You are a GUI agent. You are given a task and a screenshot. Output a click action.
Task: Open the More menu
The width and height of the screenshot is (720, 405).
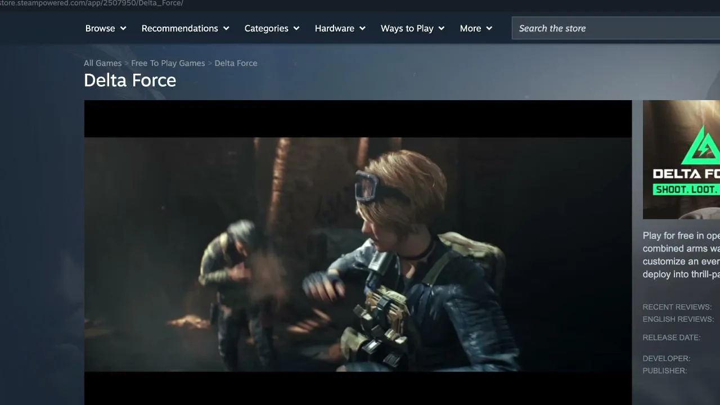476,28
